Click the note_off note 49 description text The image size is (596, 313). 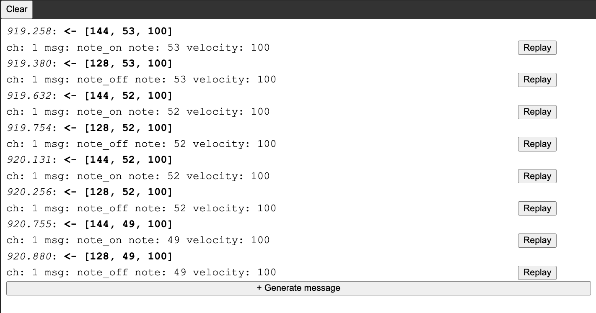click(x=141, y=272)
